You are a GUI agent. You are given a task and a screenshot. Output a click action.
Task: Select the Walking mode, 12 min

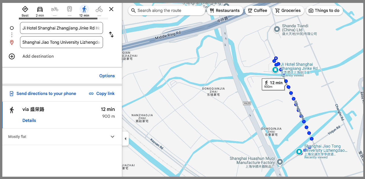click(84, 11)
